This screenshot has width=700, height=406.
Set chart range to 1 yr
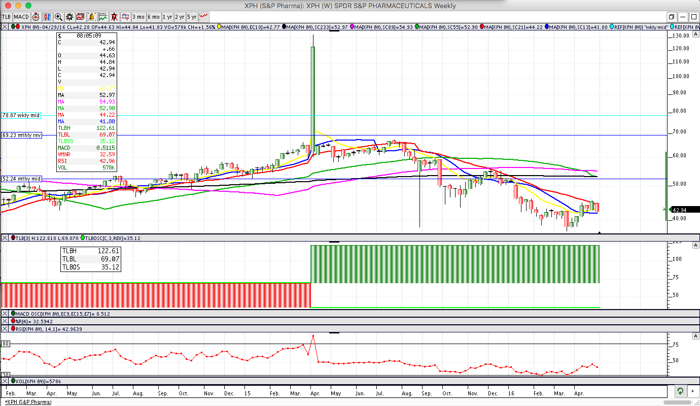coord(167,17)
